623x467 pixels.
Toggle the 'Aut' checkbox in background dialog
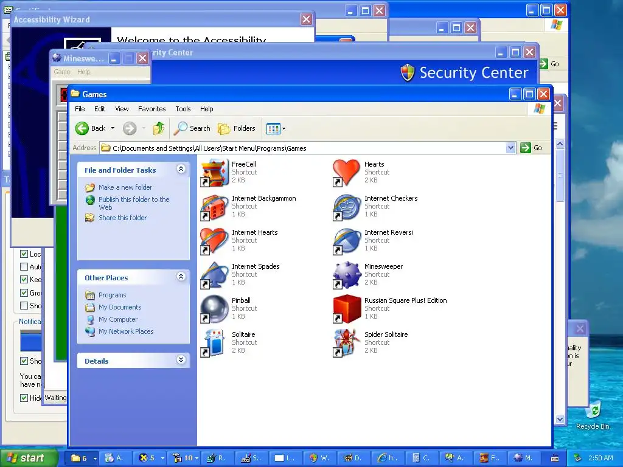(x=24, y=266)
